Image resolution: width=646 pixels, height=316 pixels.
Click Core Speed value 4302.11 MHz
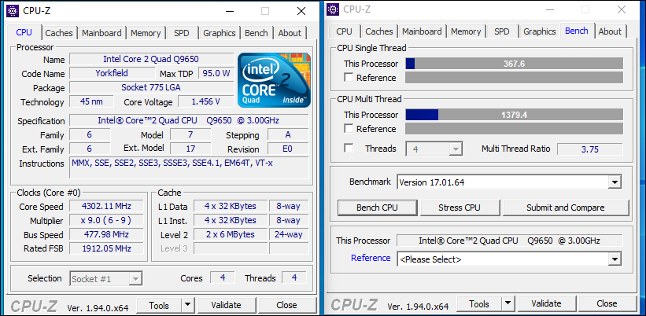point(106,206)
